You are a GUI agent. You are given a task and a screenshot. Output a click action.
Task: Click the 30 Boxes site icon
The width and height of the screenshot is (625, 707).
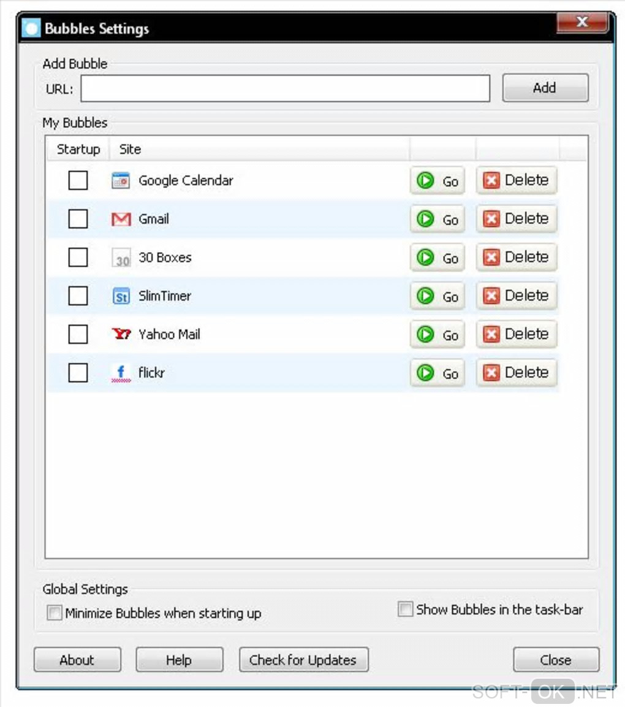click(121, 258)
